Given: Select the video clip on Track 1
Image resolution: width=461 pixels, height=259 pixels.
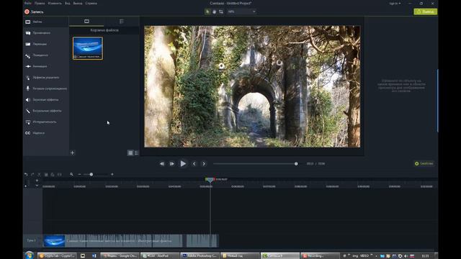Looking at the screenshot, I should [x=131, y=241].
